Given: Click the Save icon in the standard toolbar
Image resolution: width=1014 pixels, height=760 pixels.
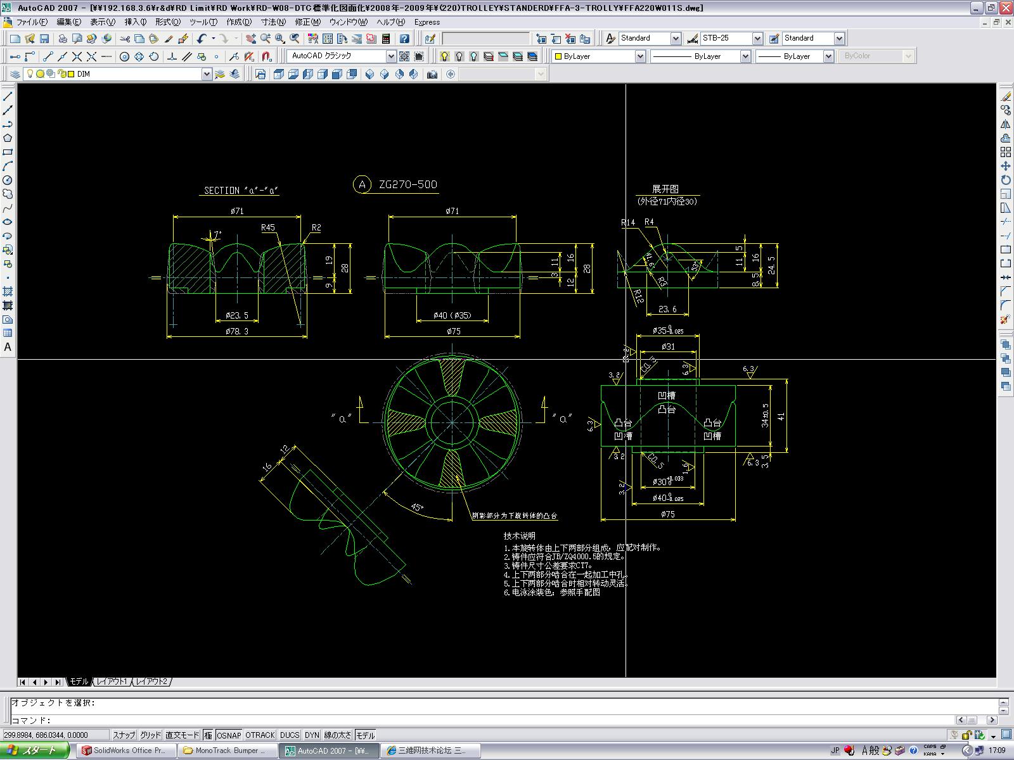Looking at the screenshot, I should (44, 39).
